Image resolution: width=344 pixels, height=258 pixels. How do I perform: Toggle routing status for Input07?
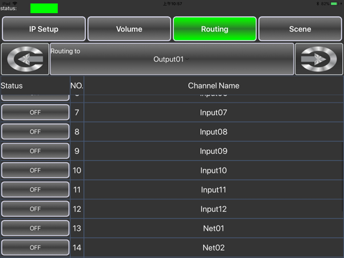coord(35,112)
